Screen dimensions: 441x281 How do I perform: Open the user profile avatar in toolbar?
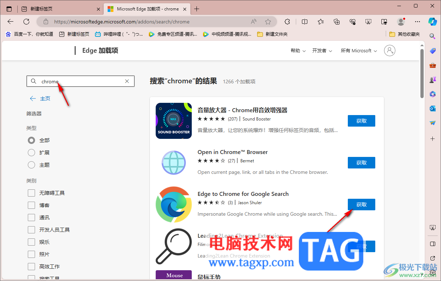pyautogui.click(x=401, y=22)
